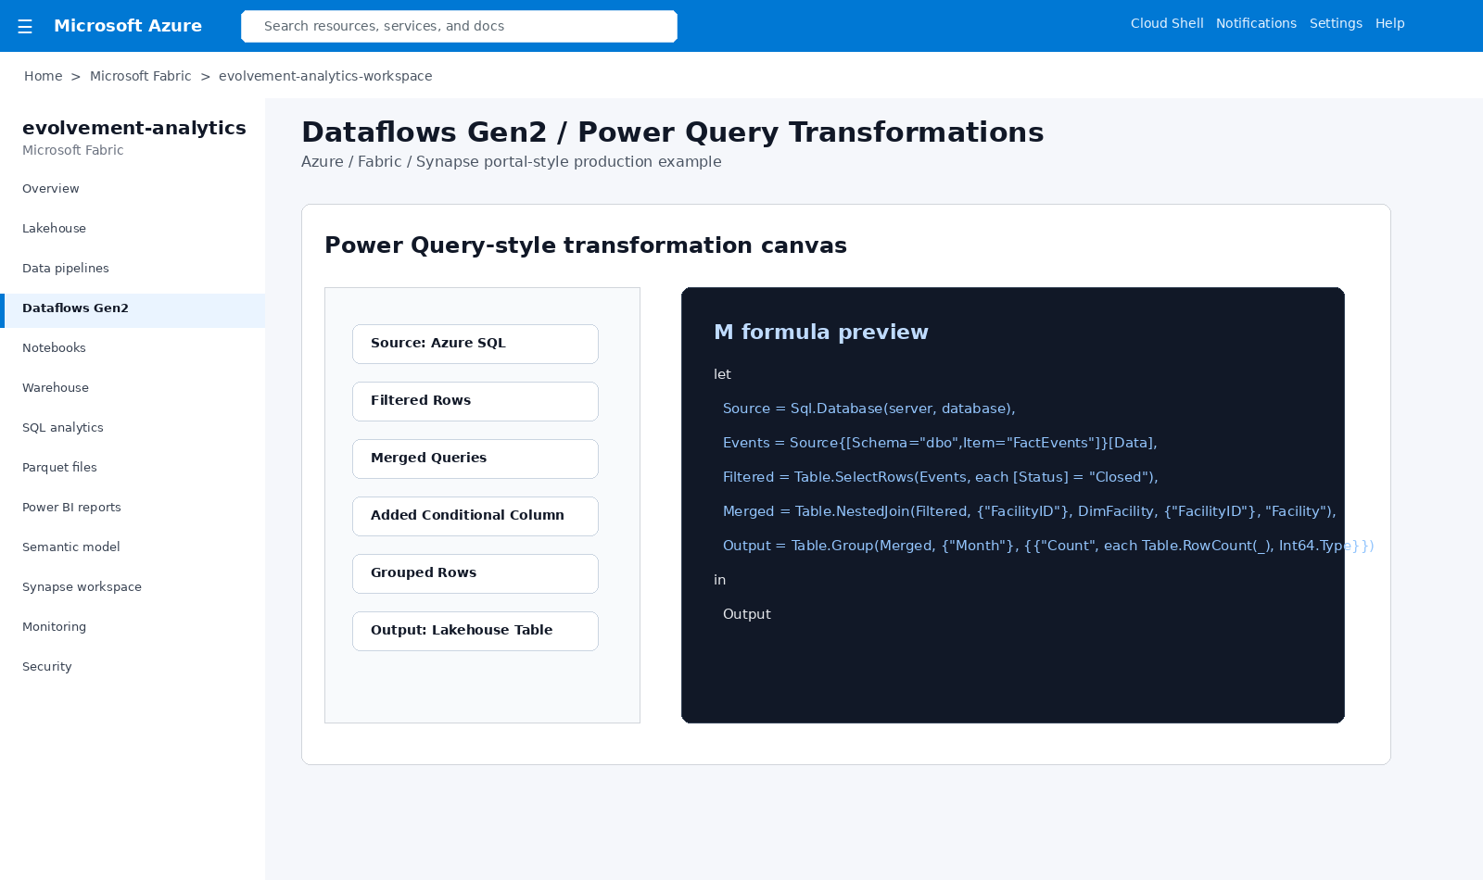Click the Microsoft Azure logo text

(x=128, y=26)
